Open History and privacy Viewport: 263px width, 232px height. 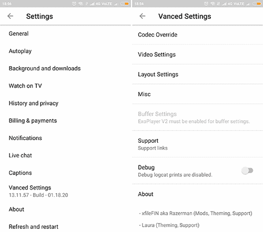[65, 103]
